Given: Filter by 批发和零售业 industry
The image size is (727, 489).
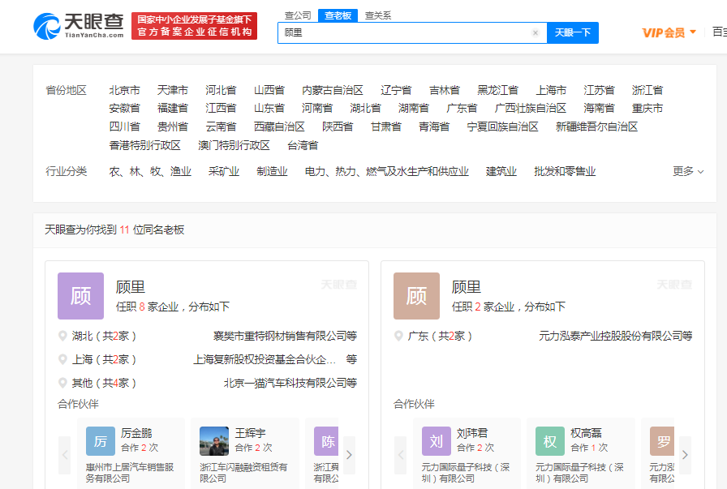Looking at the screenshot, I should click(x=565, y=171).
